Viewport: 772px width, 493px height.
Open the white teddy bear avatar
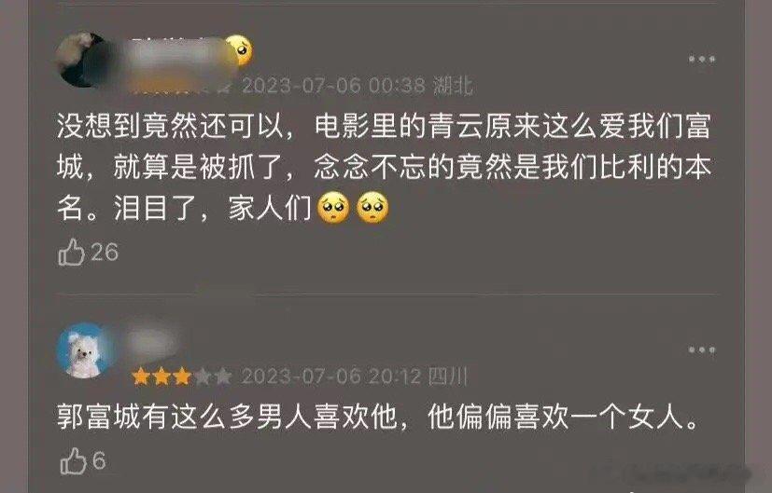83,350
